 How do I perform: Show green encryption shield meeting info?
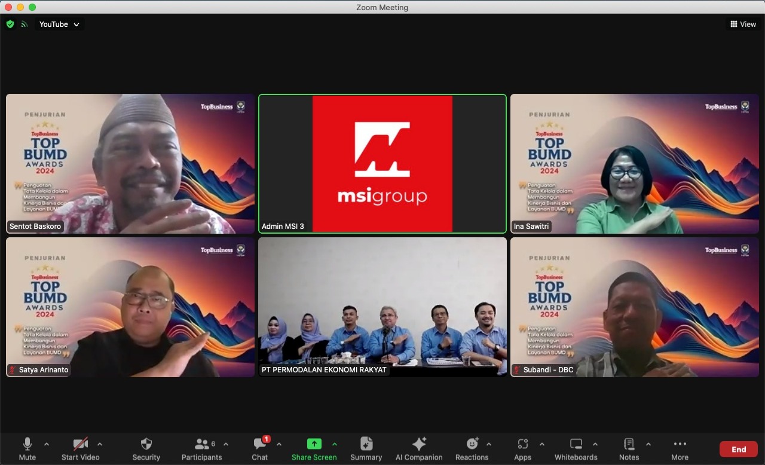10,25
